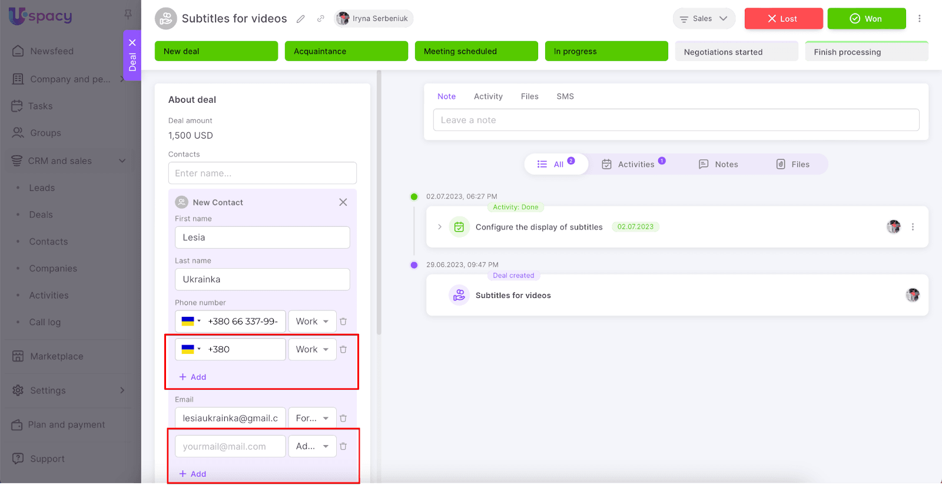The height and width of the screenshot is (485, 942).
Task: Show only Notes in the timeline filter
Action: (718, 165)
